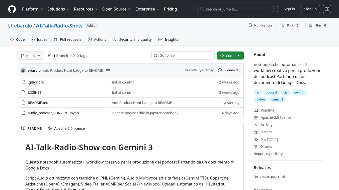The image size is (339, 190).
Task: Enable Notifications for this repository
Action: click(x=261, y=25)
